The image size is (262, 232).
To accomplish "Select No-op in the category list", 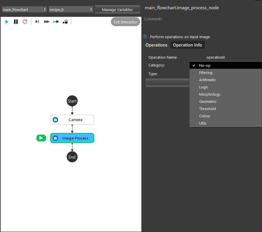I will pyautogui.click(x=225, y=66).
